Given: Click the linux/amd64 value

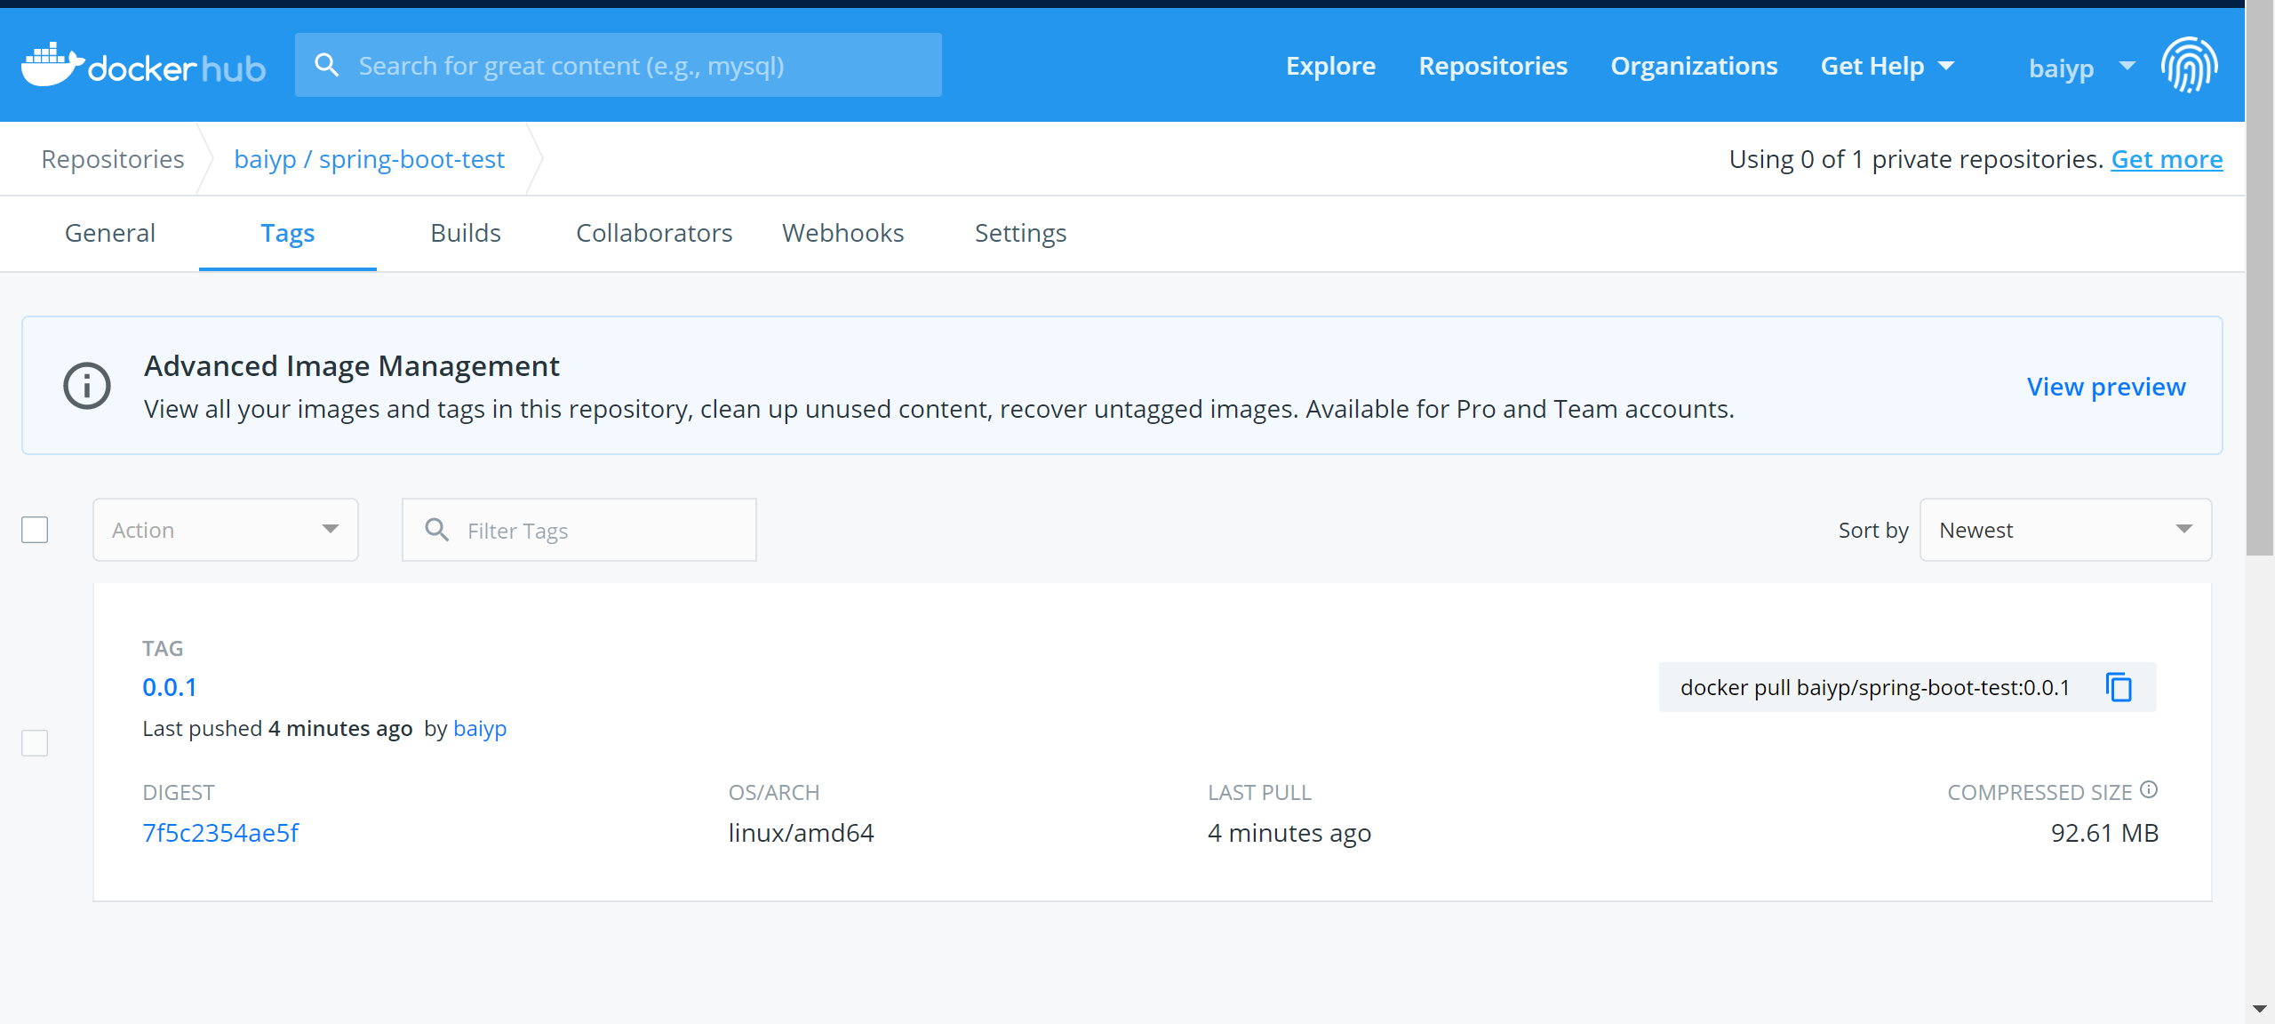Looking at the screenshot, I should pos(801,833).
